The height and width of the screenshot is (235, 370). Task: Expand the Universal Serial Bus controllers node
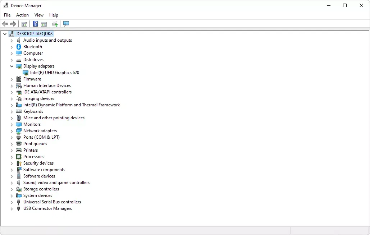12,202
